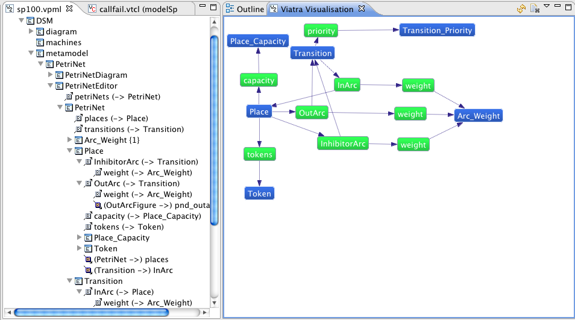
Task: Collapse the metamodel node
Action: (x=31, y=53)
